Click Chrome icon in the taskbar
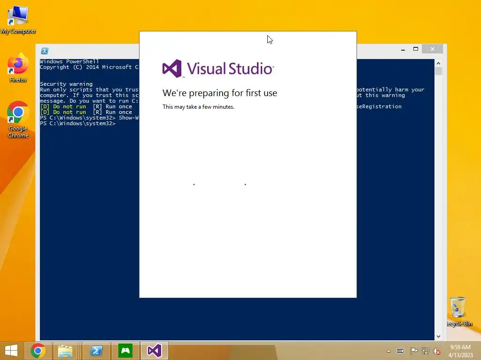Screen dimensions: 481x360 click(x=38, y=351)
